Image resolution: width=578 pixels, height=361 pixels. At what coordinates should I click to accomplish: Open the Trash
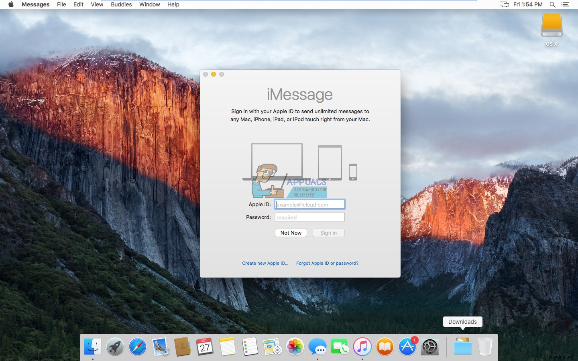(486, 347)
